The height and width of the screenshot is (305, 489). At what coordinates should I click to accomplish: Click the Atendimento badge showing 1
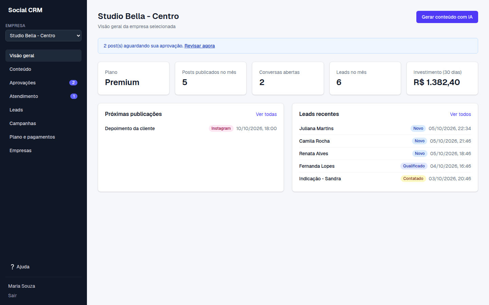click(x=74, y=96)
